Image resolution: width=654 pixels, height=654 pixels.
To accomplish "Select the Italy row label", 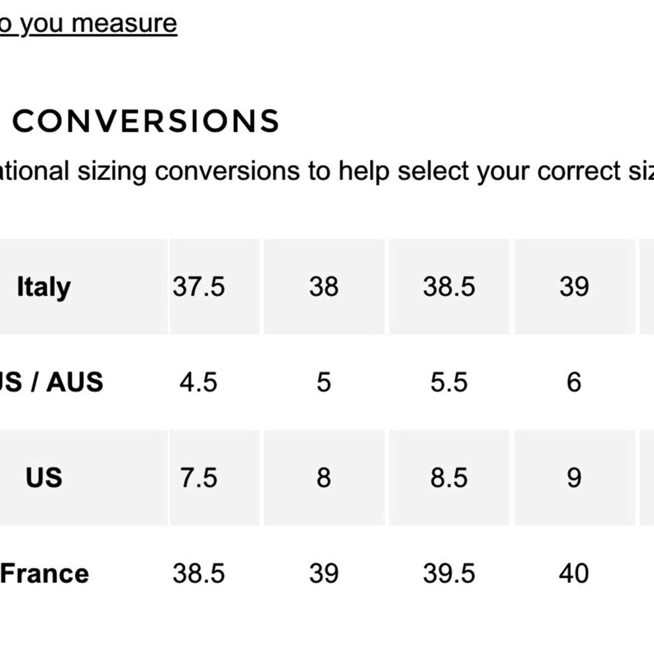I will tap(44, 287).
